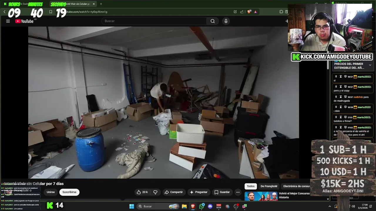The width and height of the screenshot is (376, 211).
Task: Open the browser extensions puzzle icon
Action: [x=281, y=12]
